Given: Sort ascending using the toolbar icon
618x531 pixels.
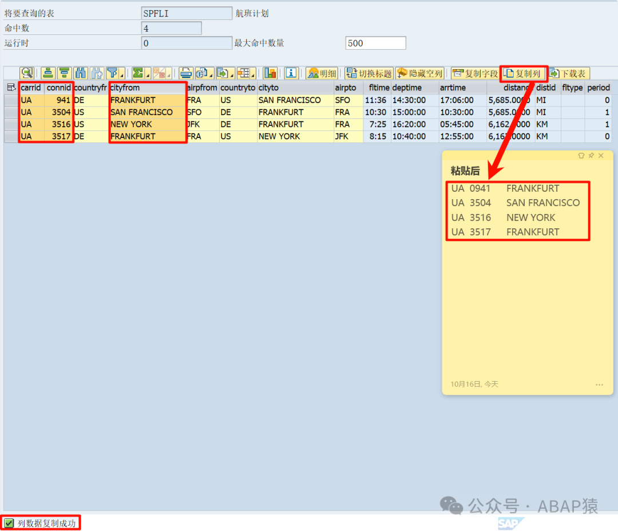Looking at the screenshot, I should tap(48, 73).
